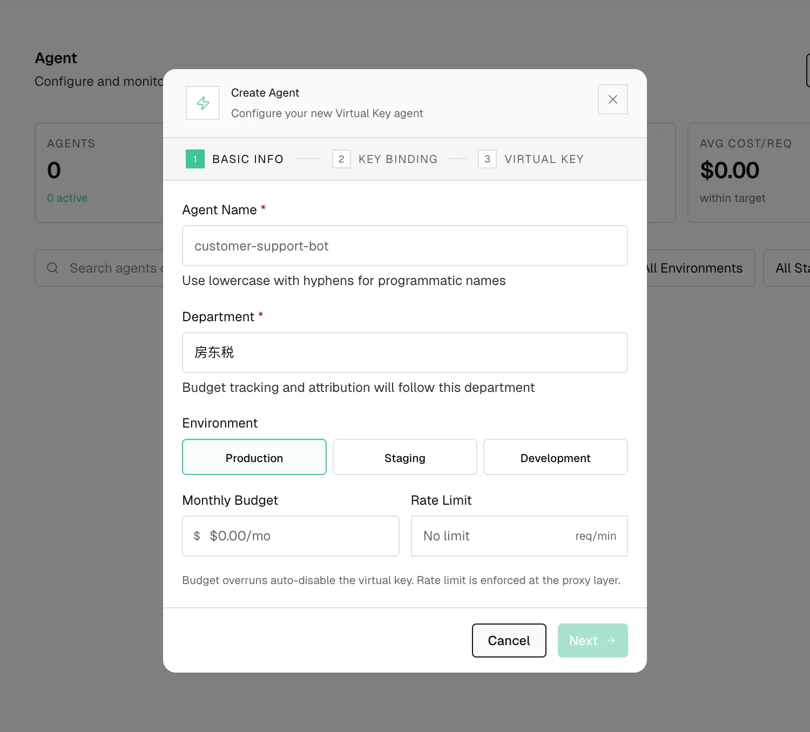Focus the Rate Limit input field
The width and height of the screenshot is (810, 732).
[x=519, y=536]
